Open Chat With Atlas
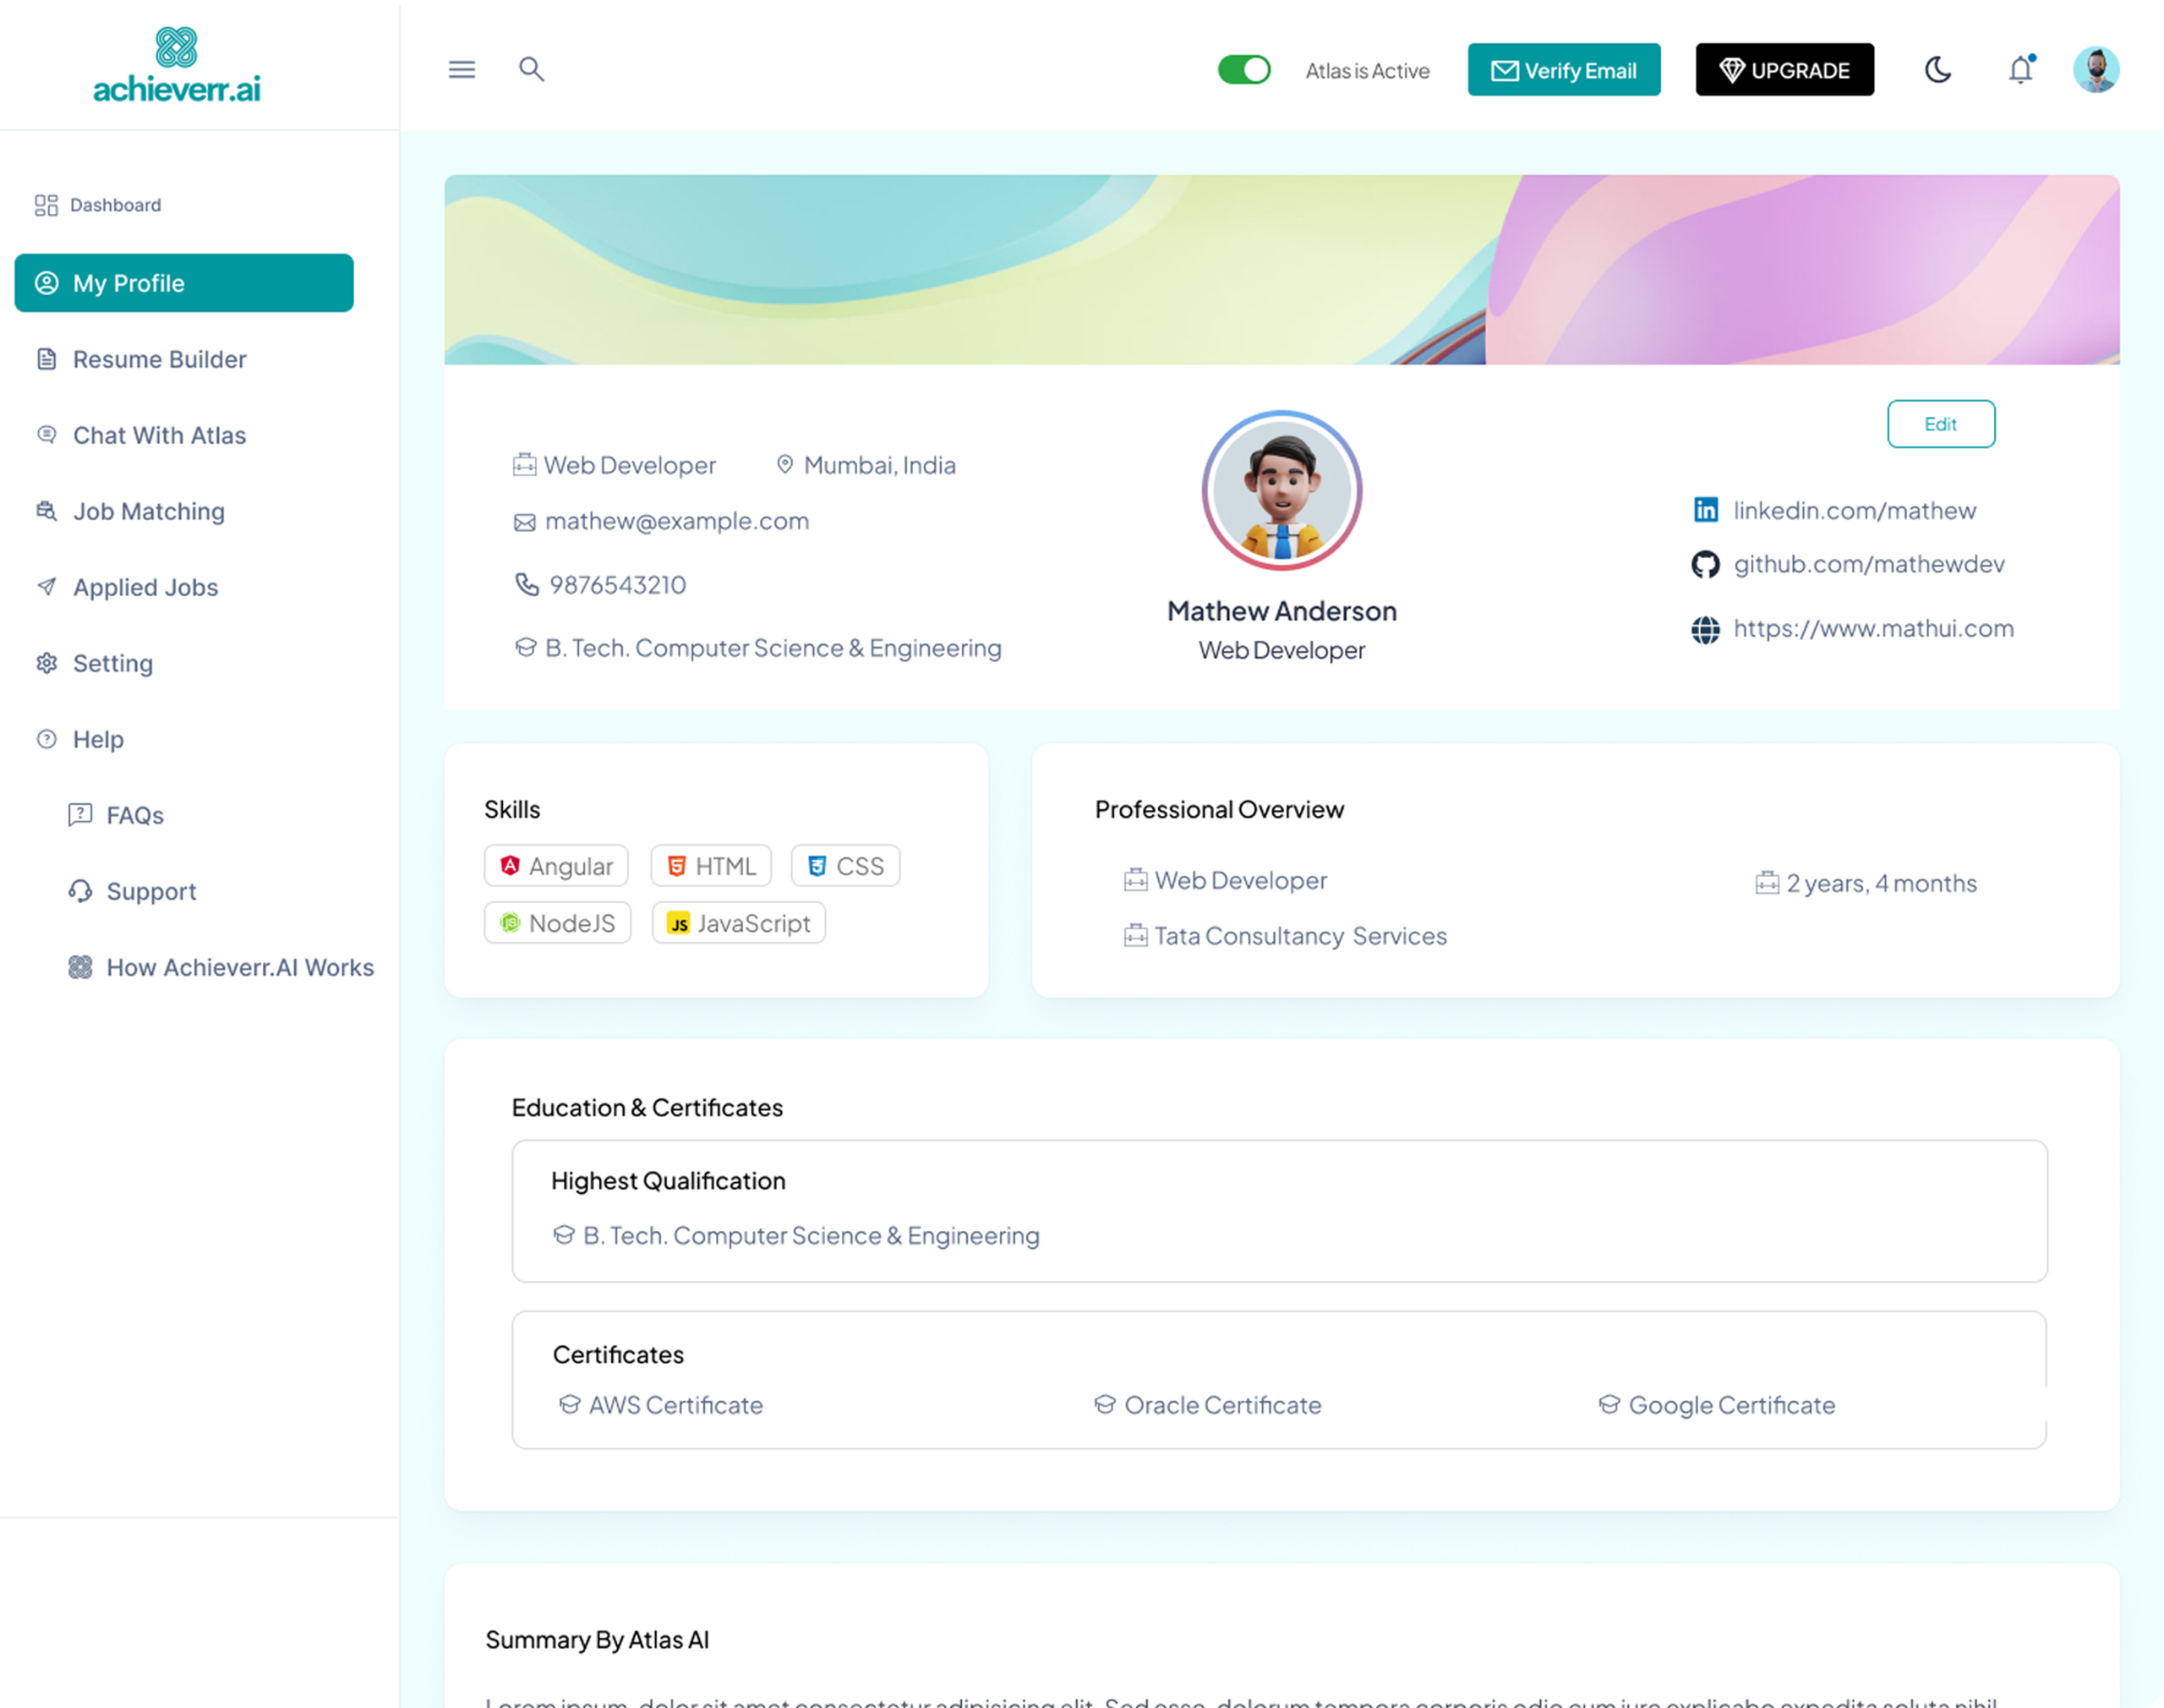The width and height of the screenshot is (2164, 1708). pyautogui.click(x=158, y=435)
